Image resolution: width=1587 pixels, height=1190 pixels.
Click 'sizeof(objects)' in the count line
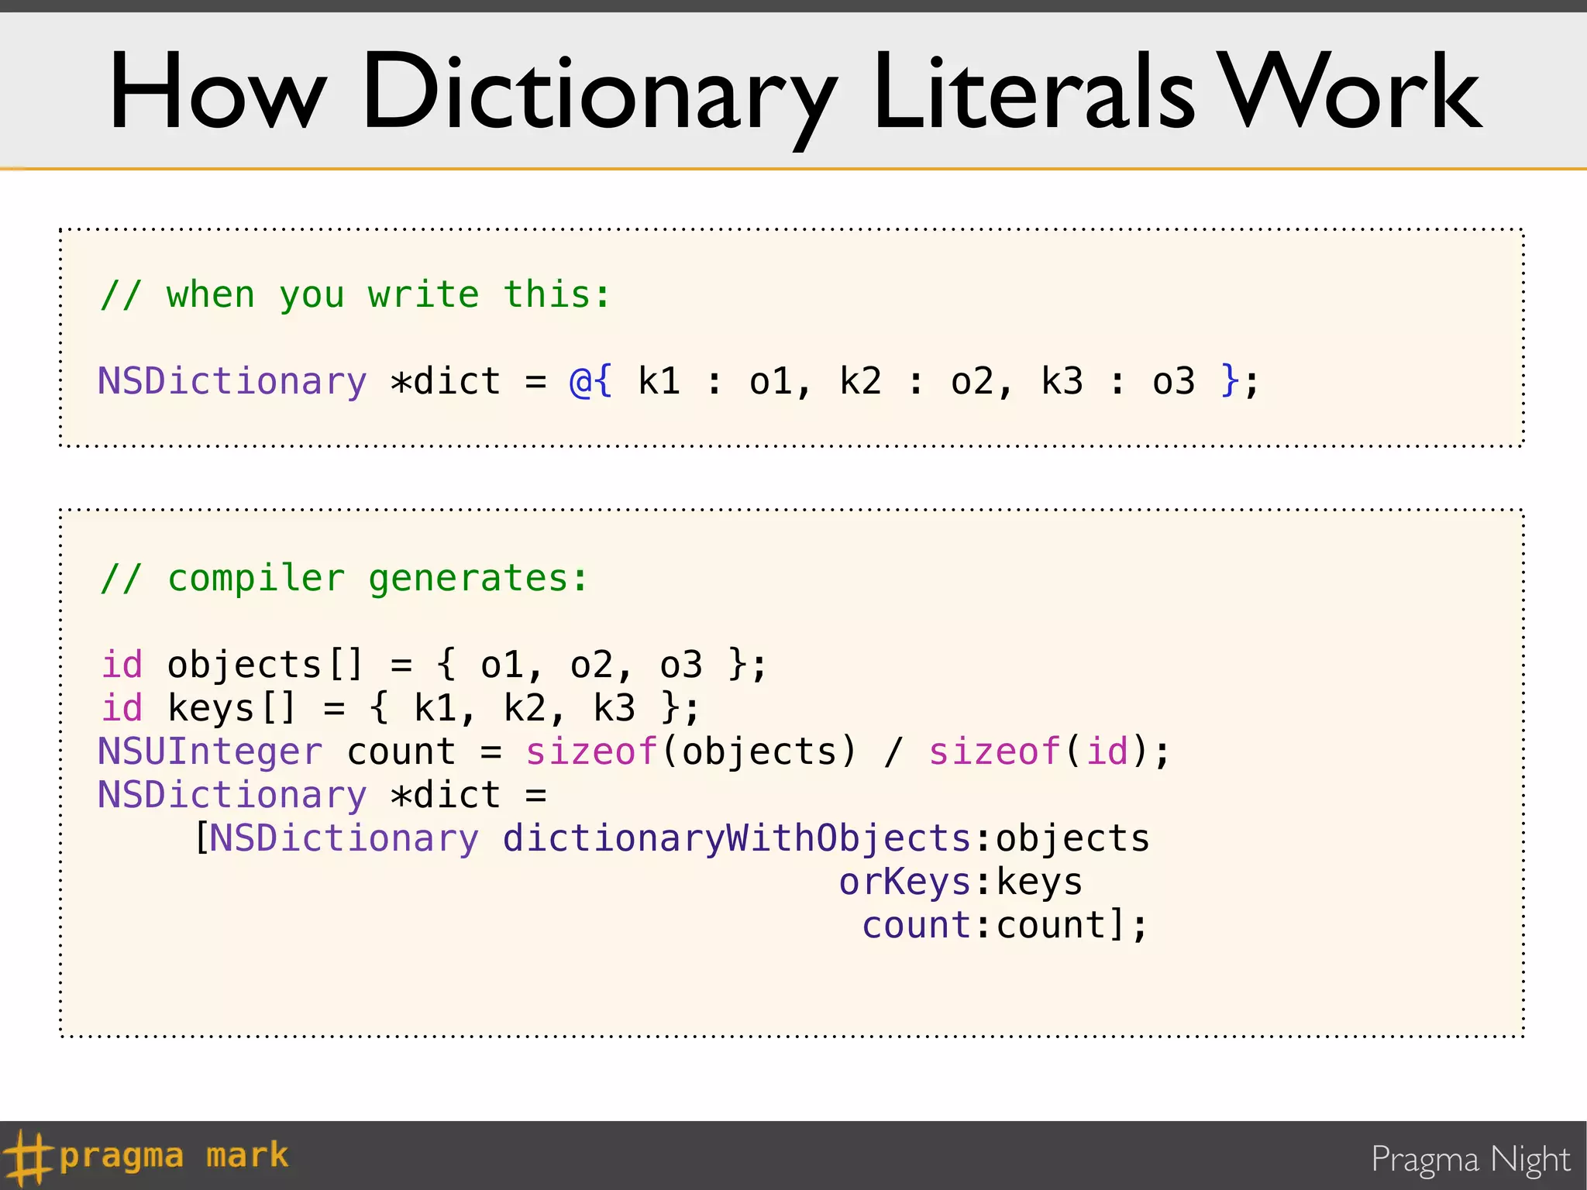(x=691, y=751)
